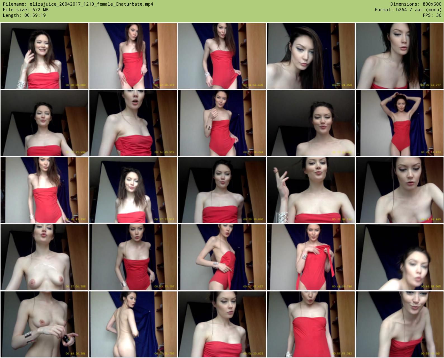The width and height of the screenshot is (444, 358).
Task: Open the frame at timestamp 00:29:39.830
Action: 222,190
